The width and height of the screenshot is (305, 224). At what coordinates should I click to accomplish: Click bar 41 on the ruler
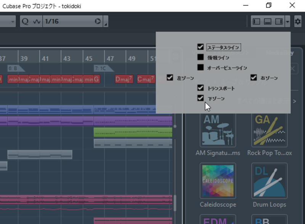click(x=45, y=58)
